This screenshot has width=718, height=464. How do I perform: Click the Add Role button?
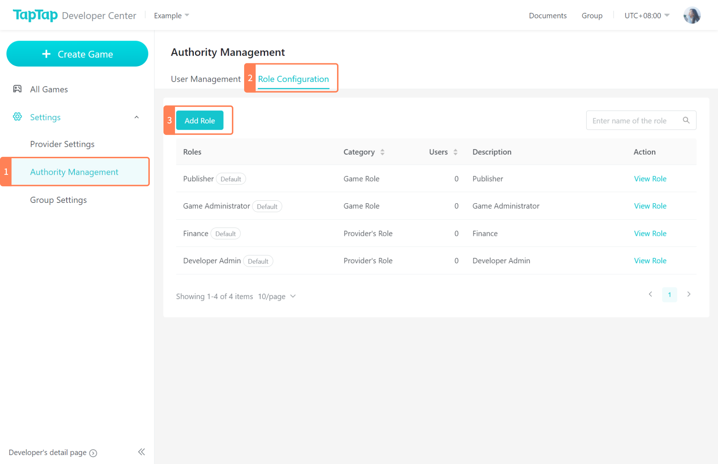click(199, 120)
